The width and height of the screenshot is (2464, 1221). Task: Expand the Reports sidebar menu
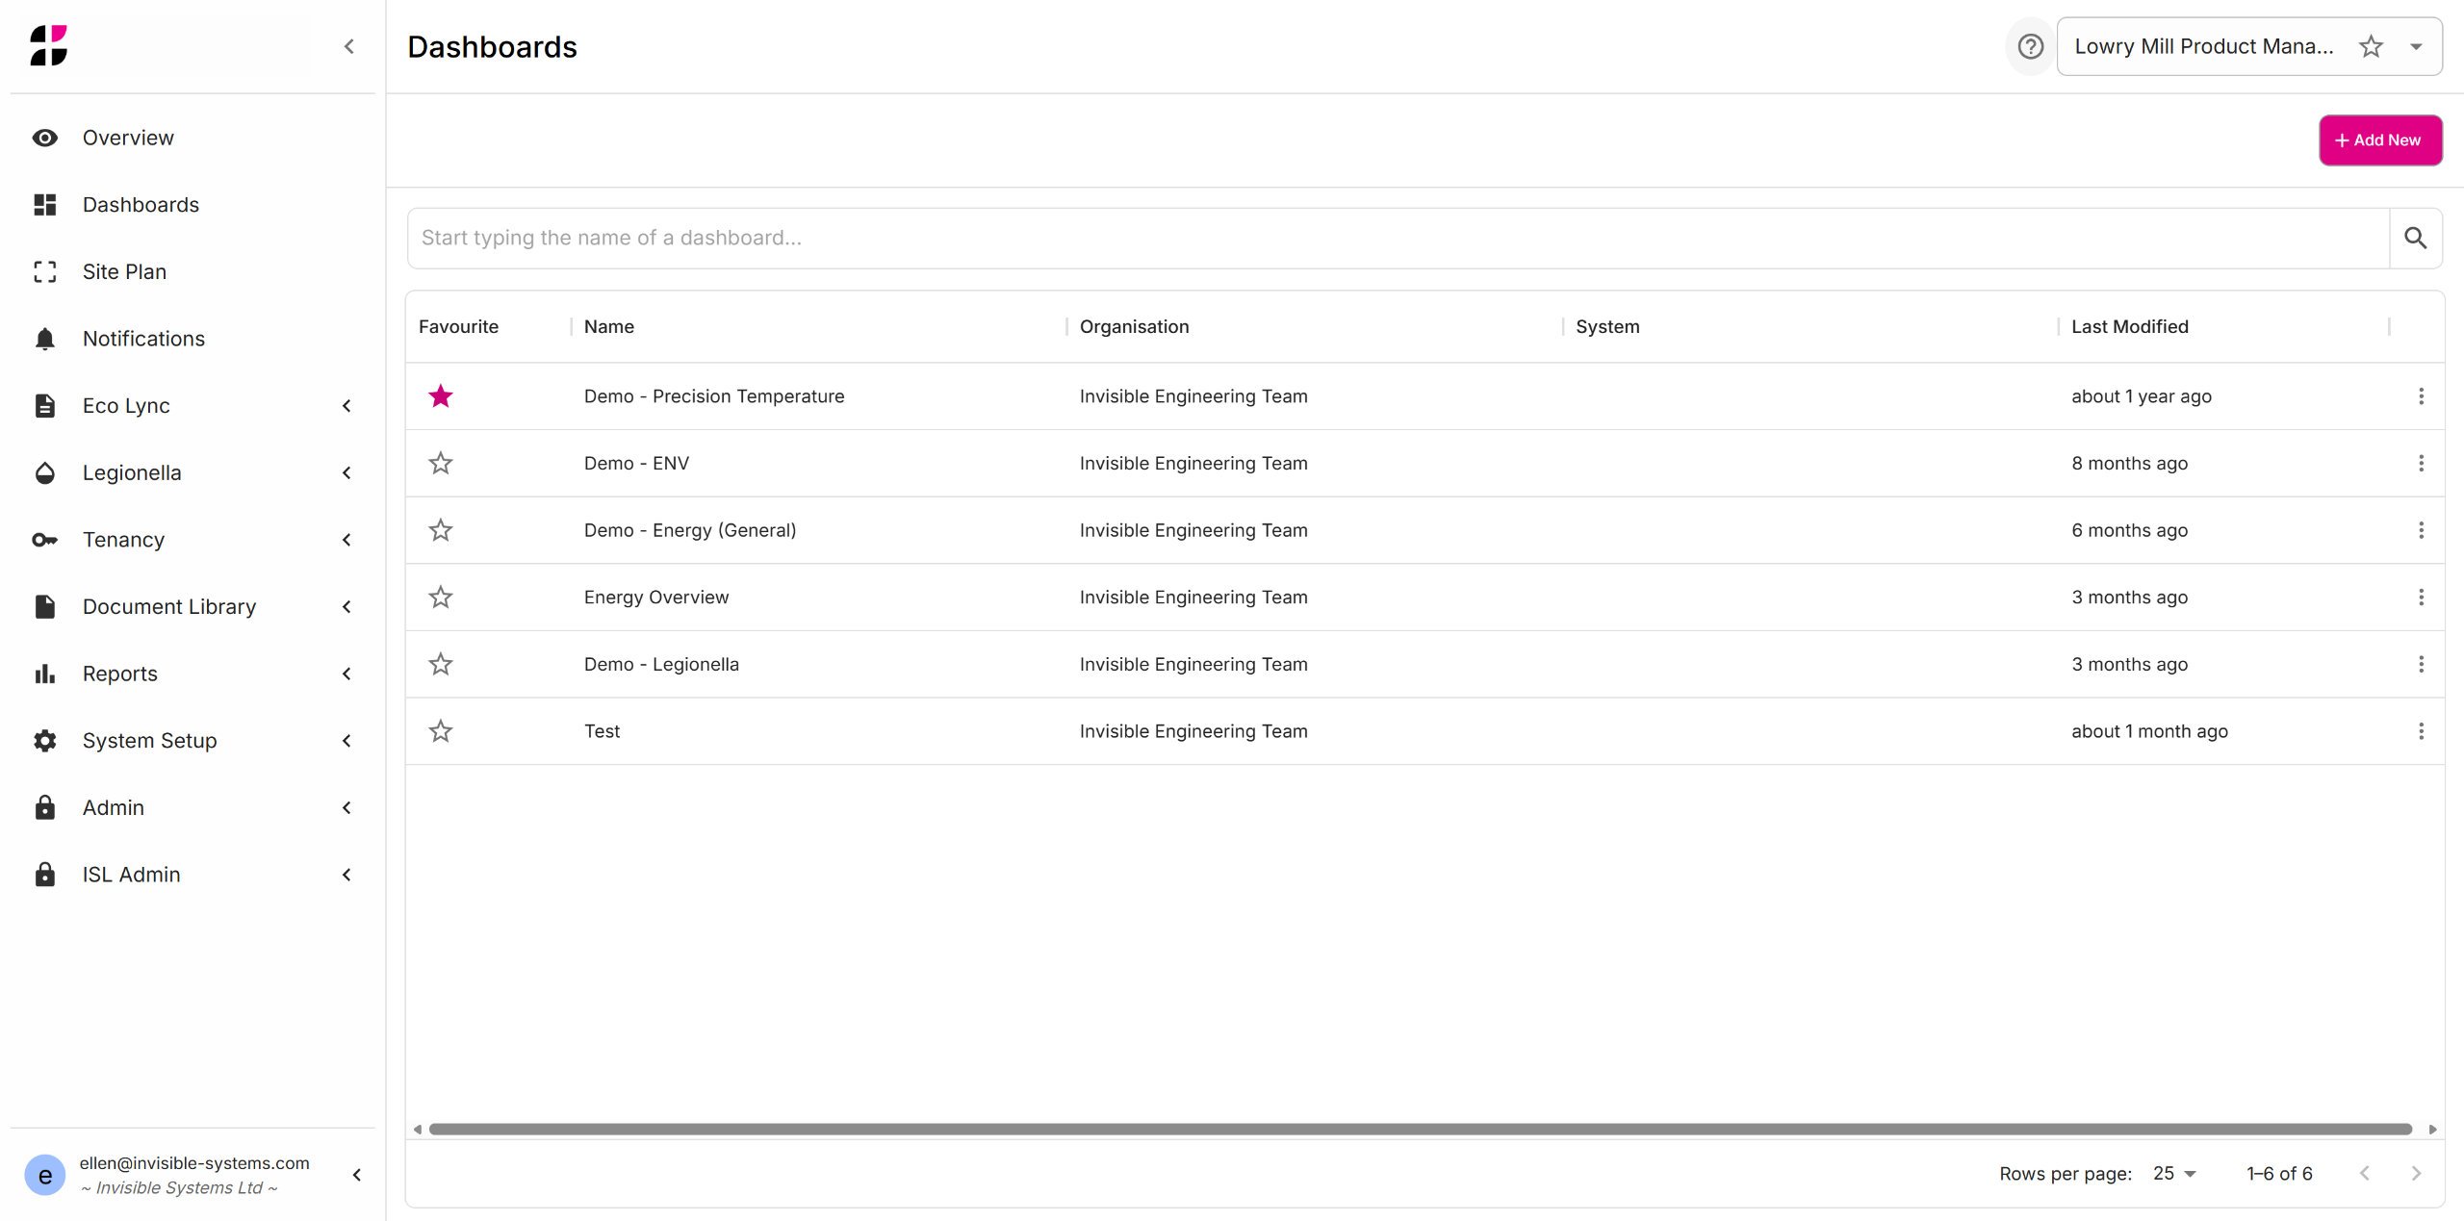pyautogui.click(x=346, y=674)
